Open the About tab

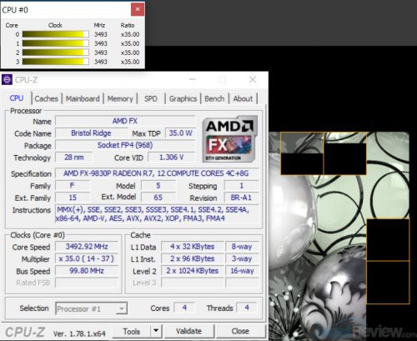tap(243, 98)
